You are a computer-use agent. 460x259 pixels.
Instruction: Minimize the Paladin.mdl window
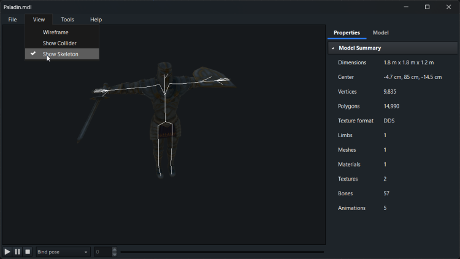pos(406,7)
